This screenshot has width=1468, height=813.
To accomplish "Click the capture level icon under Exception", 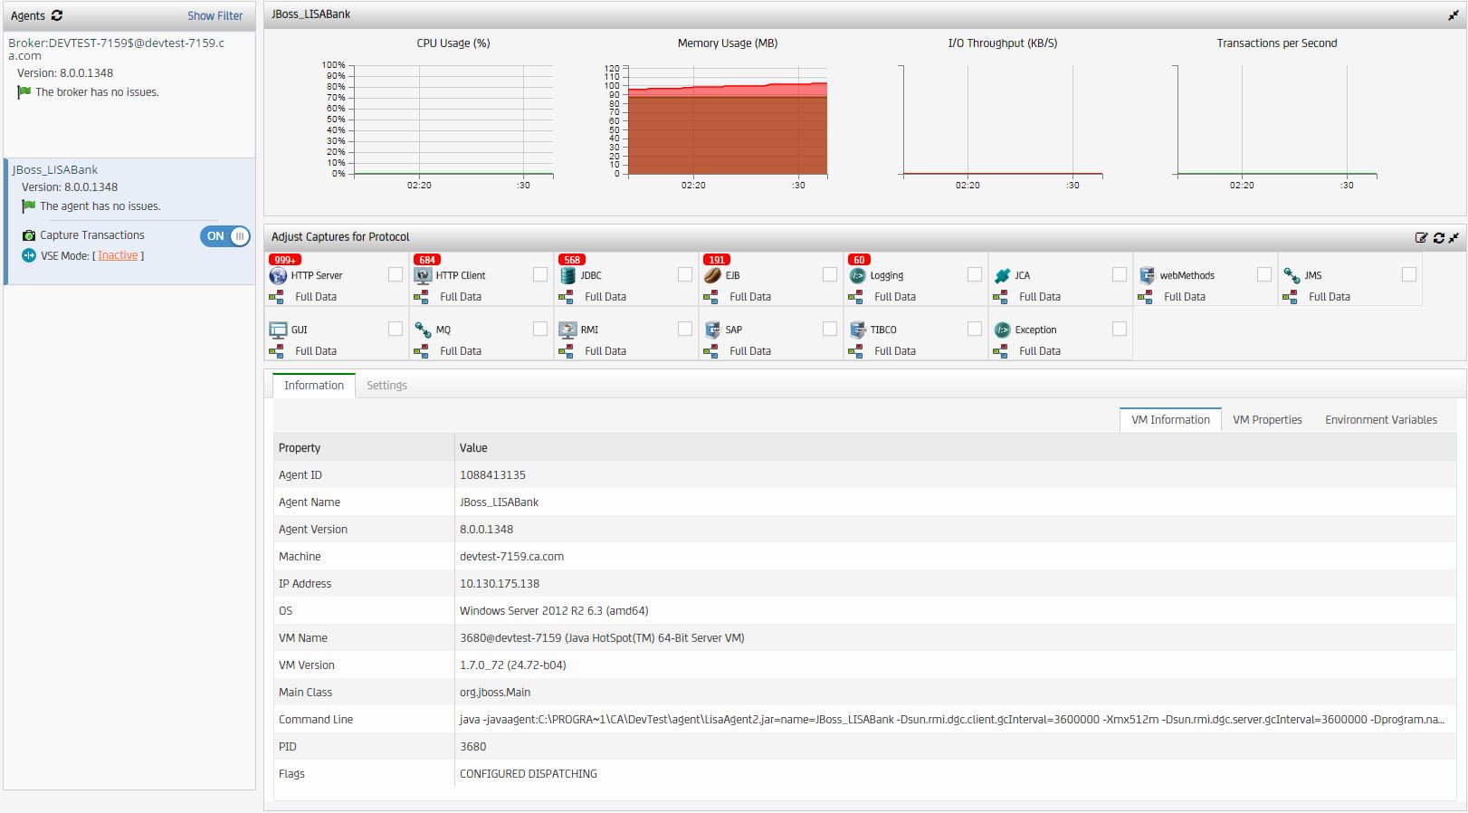I will tap(1000, 351).
